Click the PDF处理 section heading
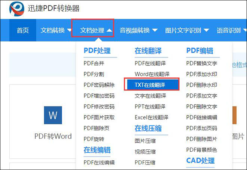The image size is (247, 170). [x=97, y=51]
